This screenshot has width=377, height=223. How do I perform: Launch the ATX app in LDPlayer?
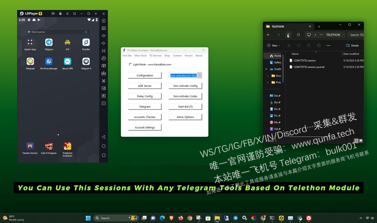point(67,43)
